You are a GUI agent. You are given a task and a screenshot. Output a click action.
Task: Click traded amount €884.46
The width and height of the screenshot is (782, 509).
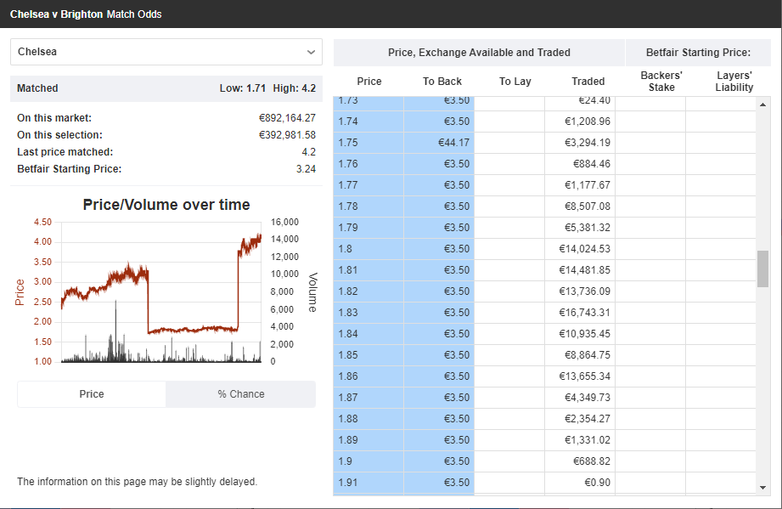tap(592, 164)
